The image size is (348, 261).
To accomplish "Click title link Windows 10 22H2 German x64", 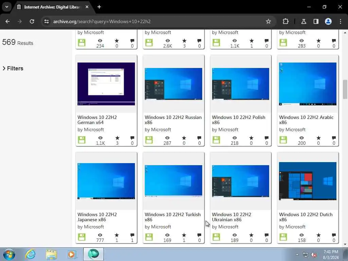I will pyautogui.click(x=97, y=120).
